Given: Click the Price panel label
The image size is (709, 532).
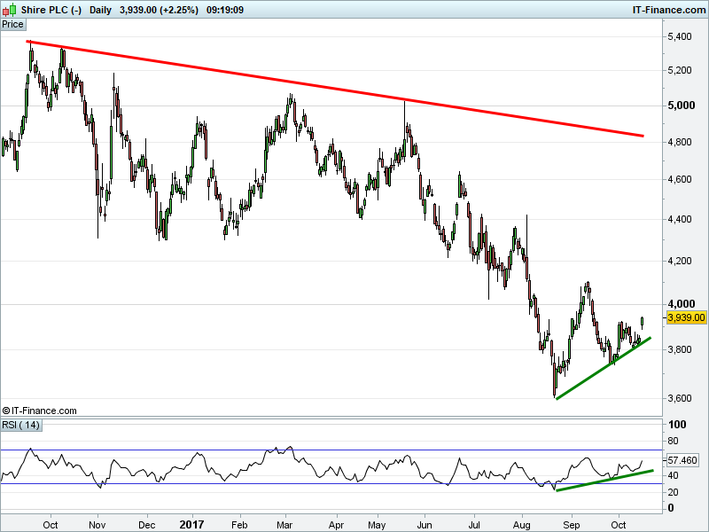Looking at the screenshot, I should click(12, 25).
